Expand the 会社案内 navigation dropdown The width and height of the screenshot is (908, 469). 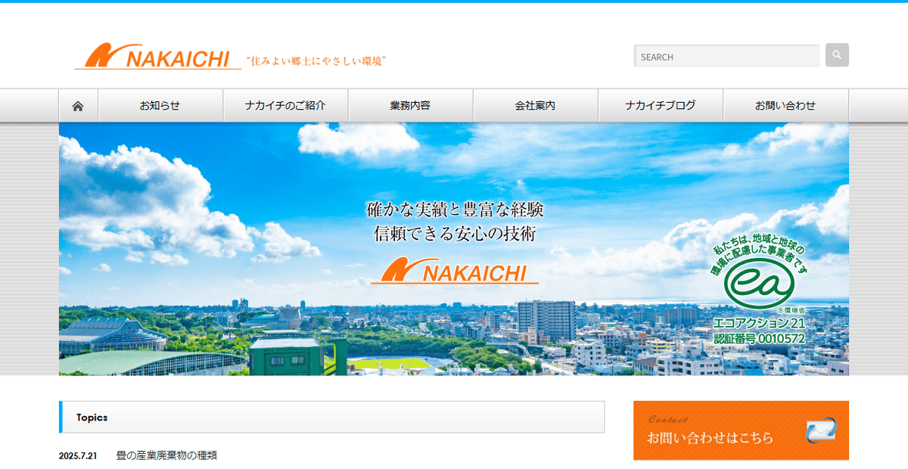(x=536, y=105)
